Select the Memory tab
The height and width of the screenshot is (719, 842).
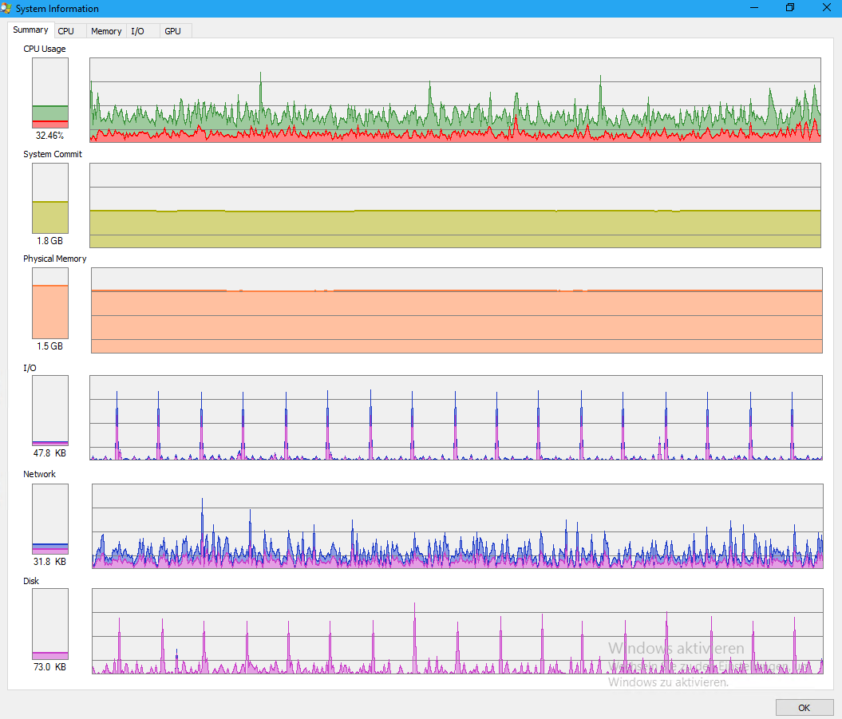pyautogui.click(x=106, y=31)
